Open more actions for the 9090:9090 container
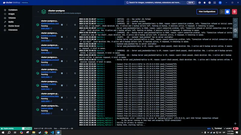This screenshot has height=135, width=241. pos(67,49)
